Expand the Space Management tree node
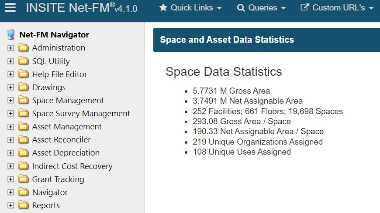The image size is (380, 213). coord(10,100)
